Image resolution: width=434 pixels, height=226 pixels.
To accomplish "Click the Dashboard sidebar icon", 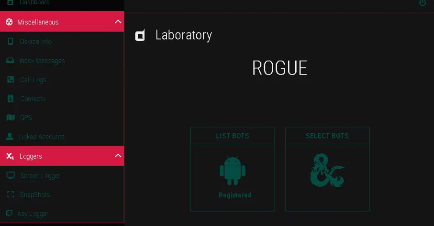I will click(10, 2).
